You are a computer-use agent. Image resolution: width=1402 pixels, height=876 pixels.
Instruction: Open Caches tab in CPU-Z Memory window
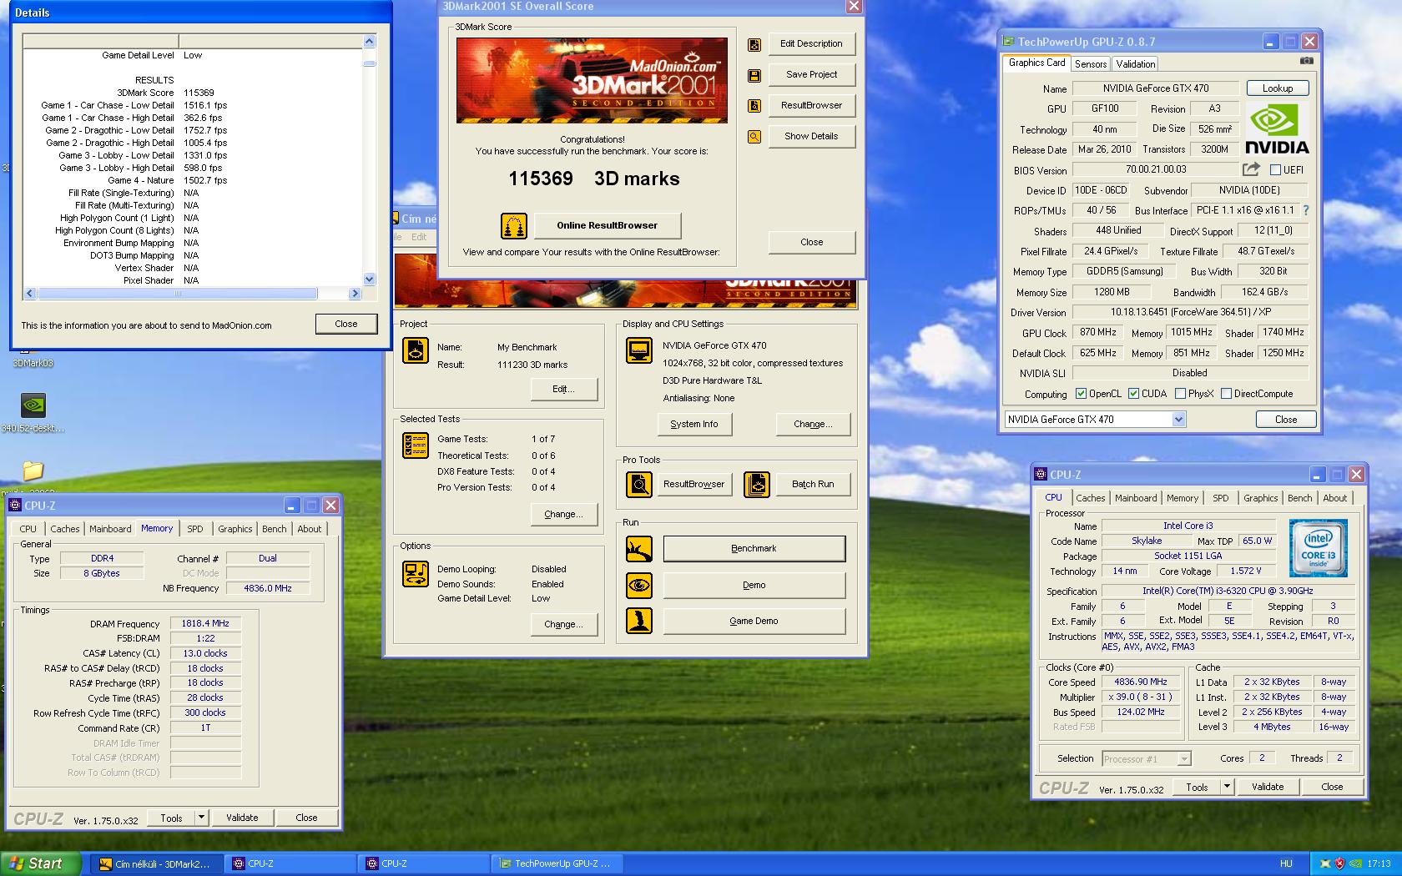[x=65, y=529]
